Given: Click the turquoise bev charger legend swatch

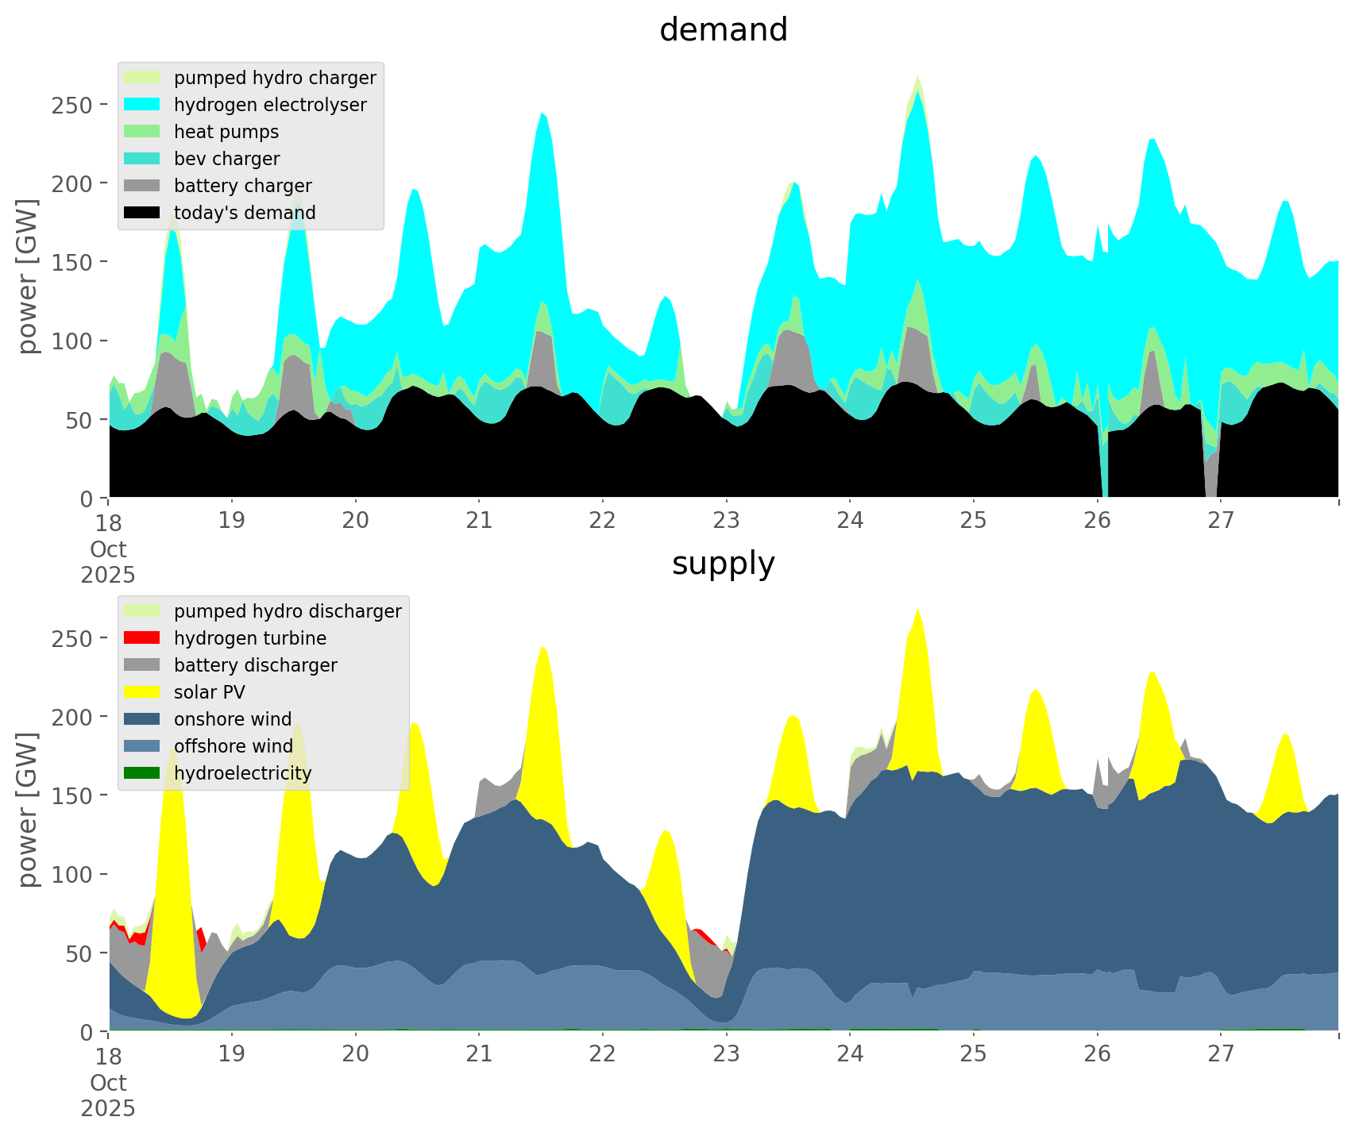Looking at the screenshot, I should (143, 159).
